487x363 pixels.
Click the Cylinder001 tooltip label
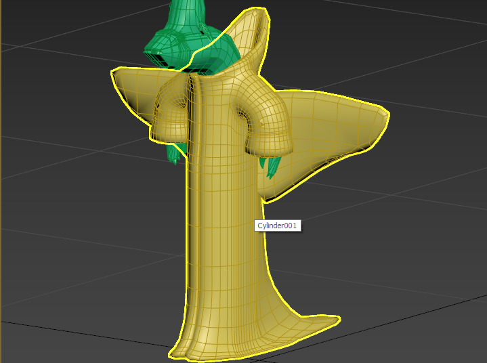point(277,226)
